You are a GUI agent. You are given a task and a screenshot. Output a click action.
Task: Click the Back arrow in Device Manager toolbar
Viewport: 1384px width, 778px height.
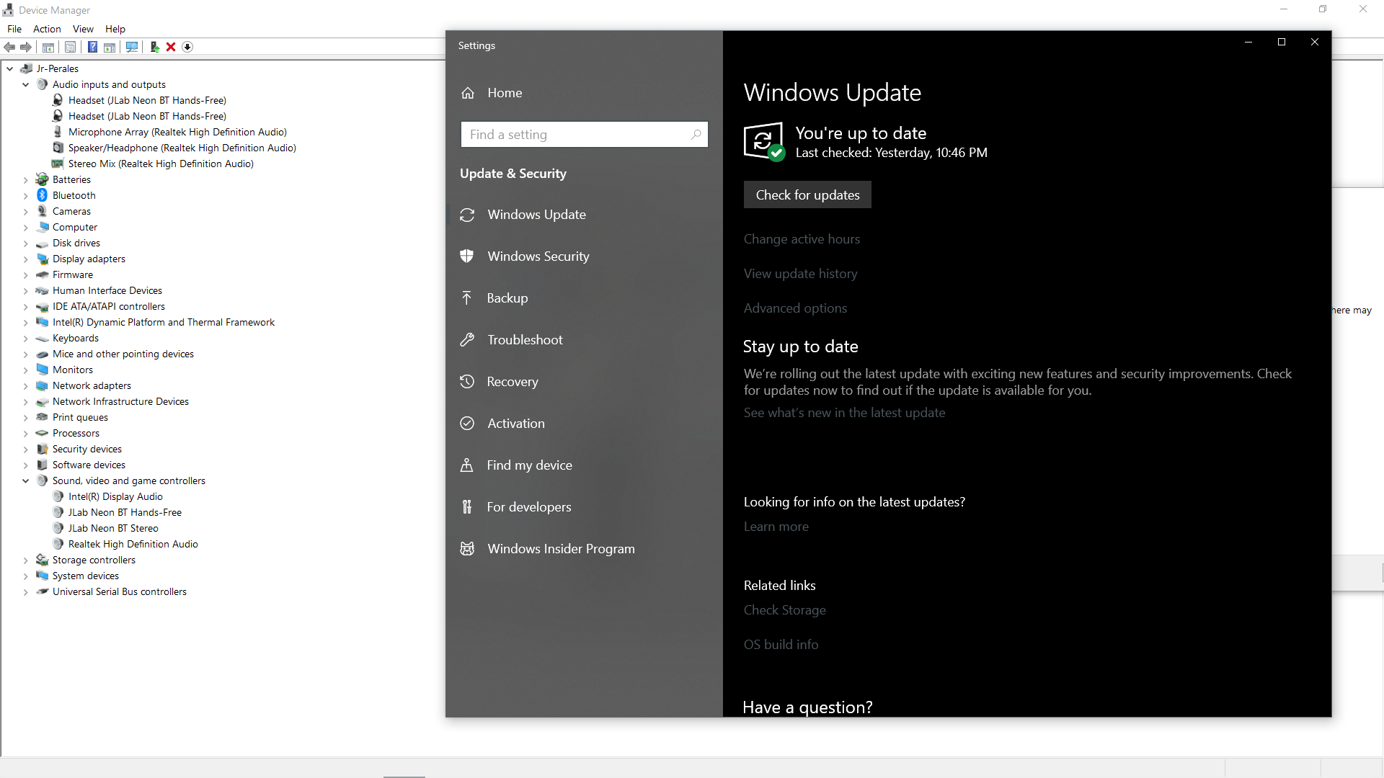(9, 47)
